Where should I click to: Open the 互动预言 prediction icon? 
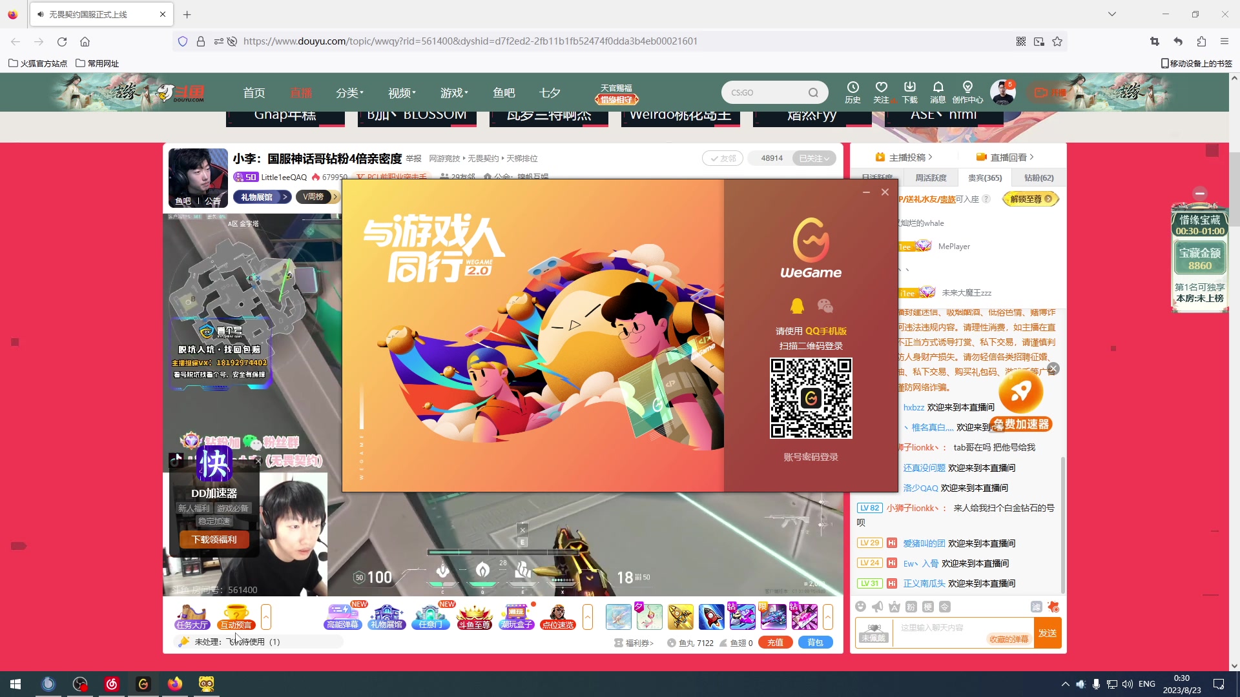pos(236,616)
